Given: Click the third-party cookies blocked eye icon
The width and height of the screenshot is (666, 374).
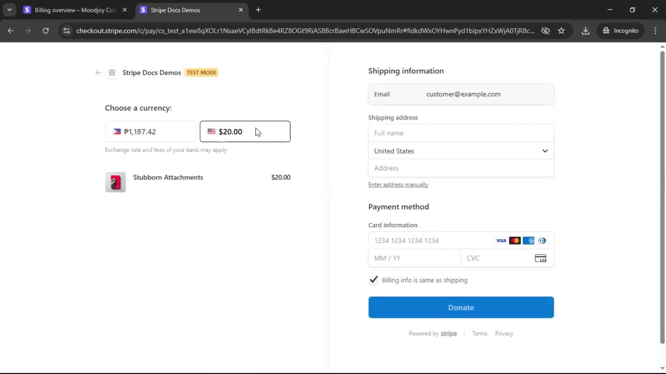Looking at the screenshot, I should point(546,31).
